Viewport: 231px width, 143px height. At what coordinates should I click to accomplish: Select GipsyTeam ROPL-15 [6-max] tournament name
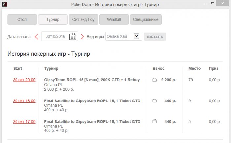(x=92, y=80)
